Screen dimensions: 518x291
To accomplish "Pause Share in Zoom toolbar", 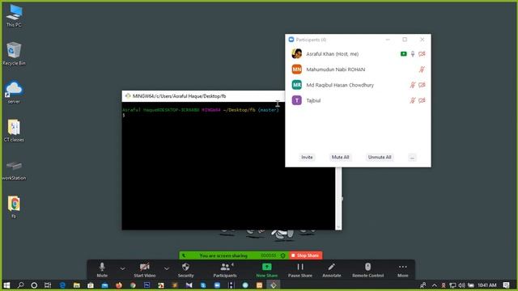I will coord(300,269).
